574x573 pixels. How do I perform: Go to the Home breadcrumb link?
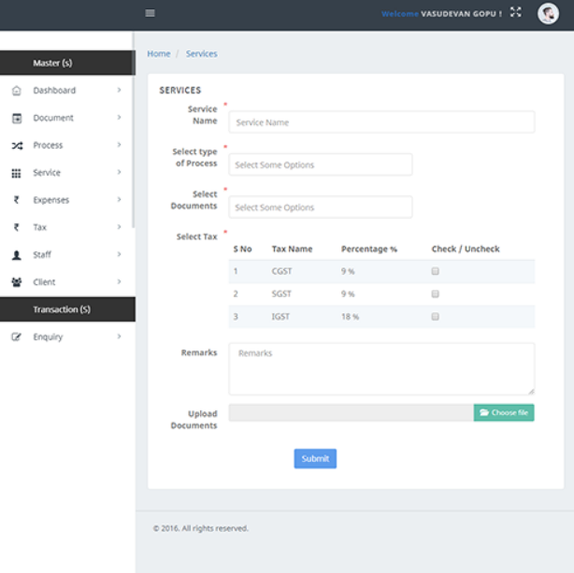click(x=158, y=54)
